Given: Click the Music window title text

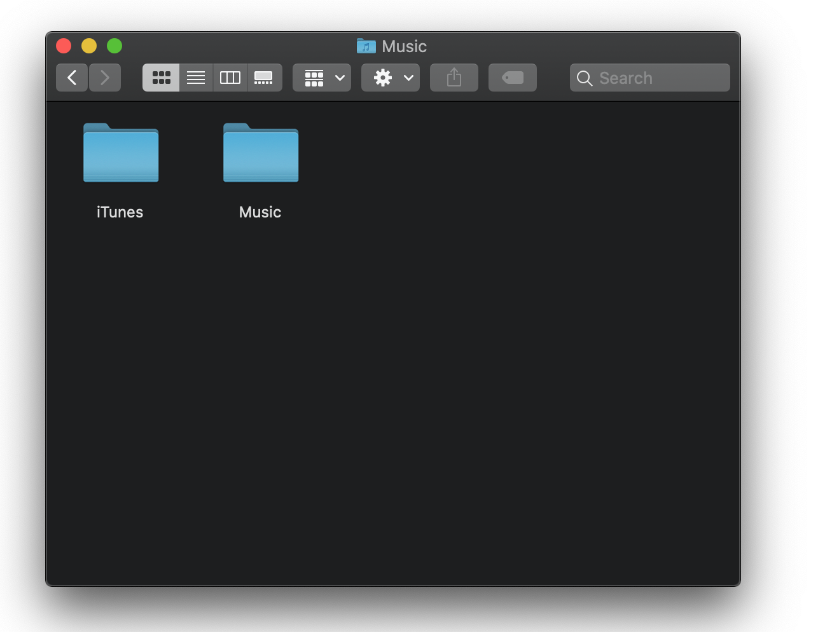Looking at the screenshot, I should click(x=405, y=46).
